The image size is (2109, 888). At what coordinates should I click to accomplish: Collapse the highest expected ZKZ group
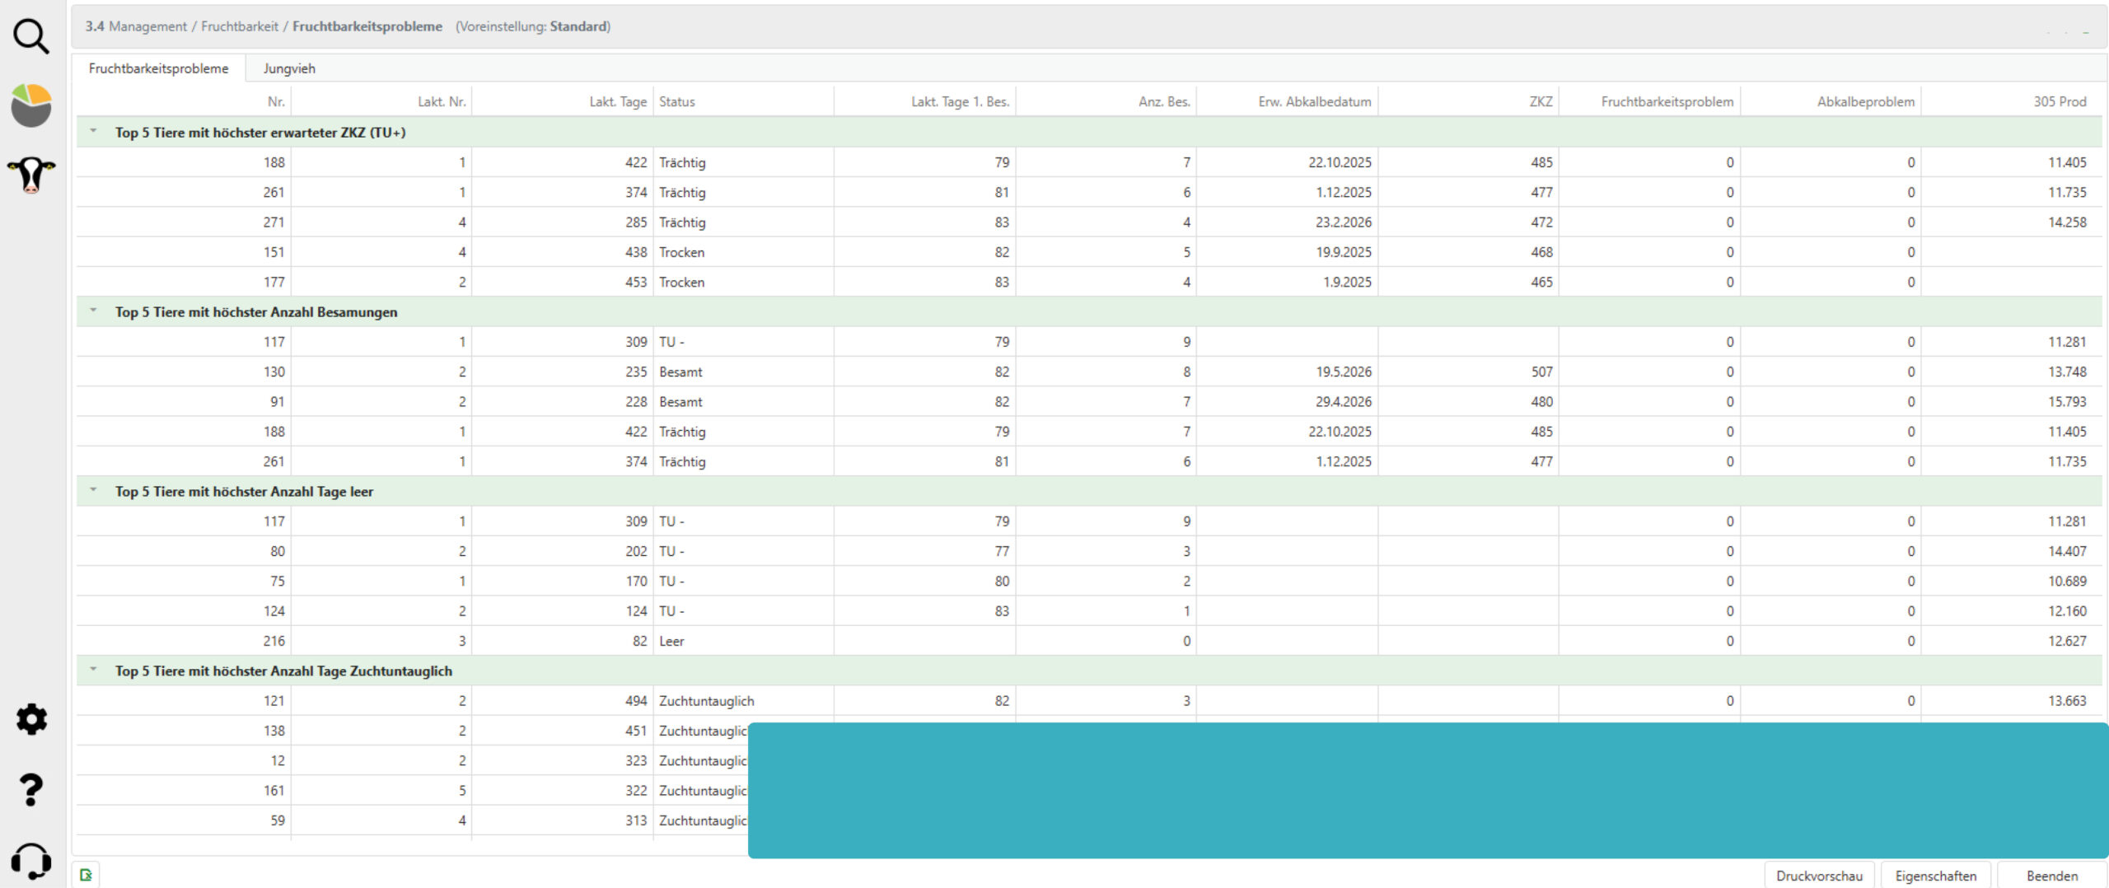point(94,132)
